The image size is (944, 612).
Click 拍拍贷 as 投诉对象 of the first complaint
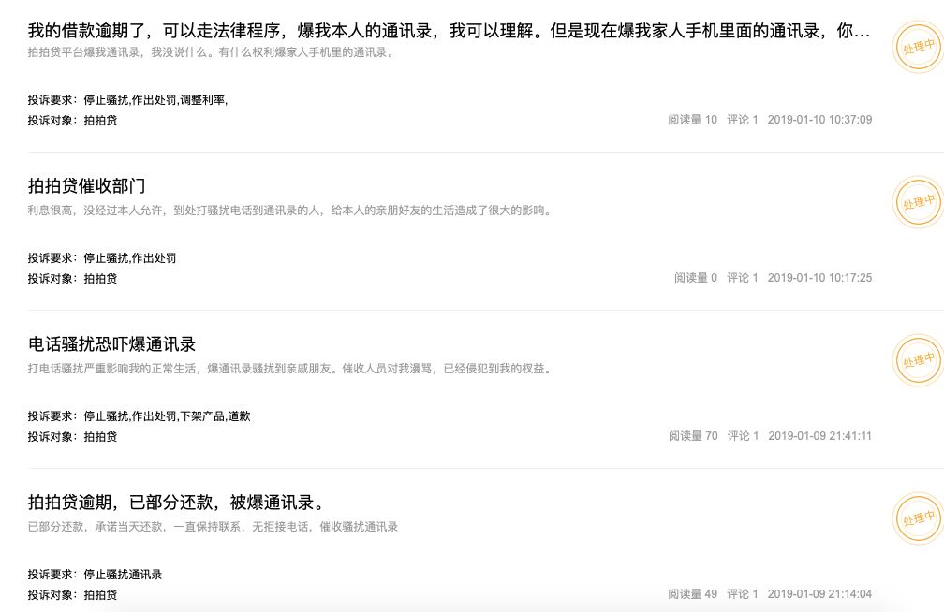[103, 121]
